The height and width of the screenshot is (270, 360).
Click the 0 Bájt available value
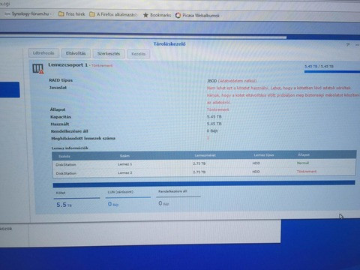click(x=212, y=130)
